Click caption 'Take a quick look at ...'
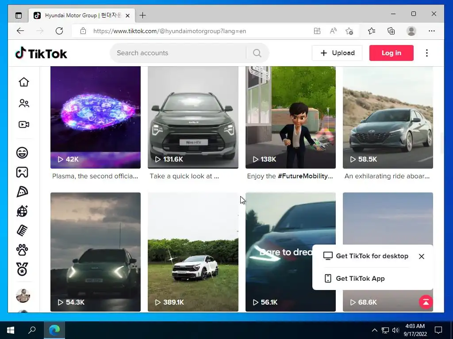 click(184, 176)
